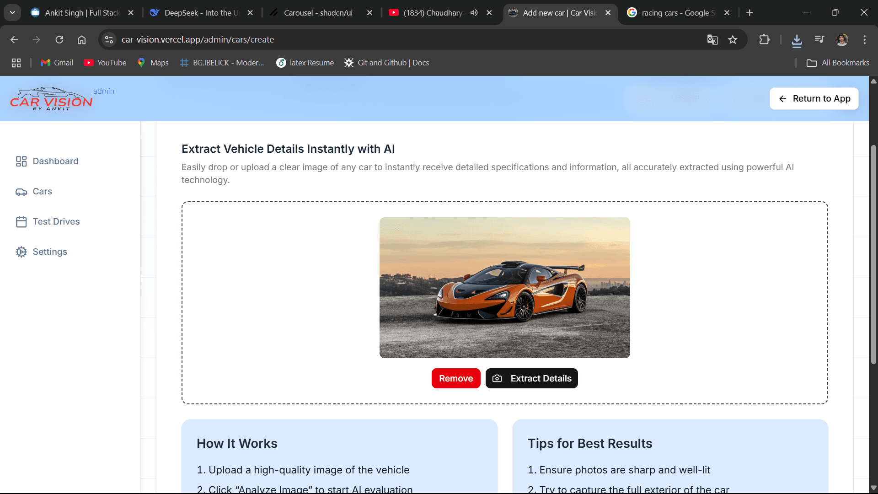The image size is (878, 494).
Task: Open Test Drives in the sidebar
Action: point(48,221)
